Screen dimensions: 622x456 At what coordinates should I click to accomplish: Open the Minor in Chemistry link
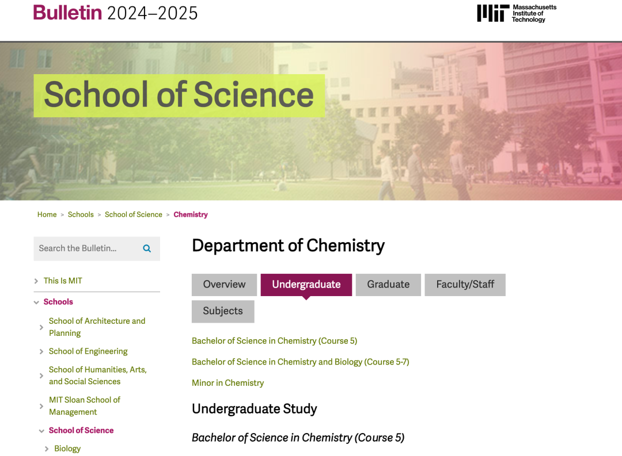(x=227, y=383)
